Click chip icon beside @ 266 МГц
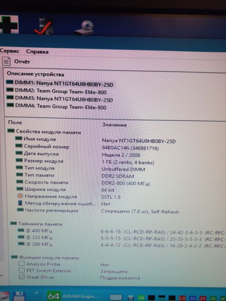The image size is (226, 301). click(21, 244)
